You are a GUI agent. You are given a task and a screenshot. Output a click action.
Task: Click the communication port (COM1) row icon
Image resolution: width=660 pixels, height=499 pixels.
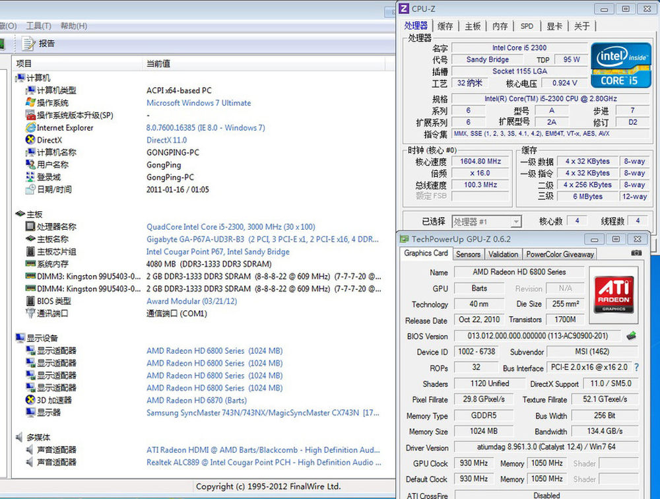click(30, 313)
